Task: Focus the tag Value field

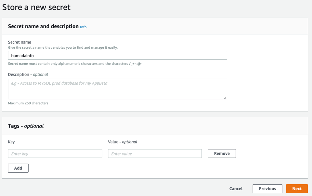Action: pyautogui.click(x=155, y=153)
